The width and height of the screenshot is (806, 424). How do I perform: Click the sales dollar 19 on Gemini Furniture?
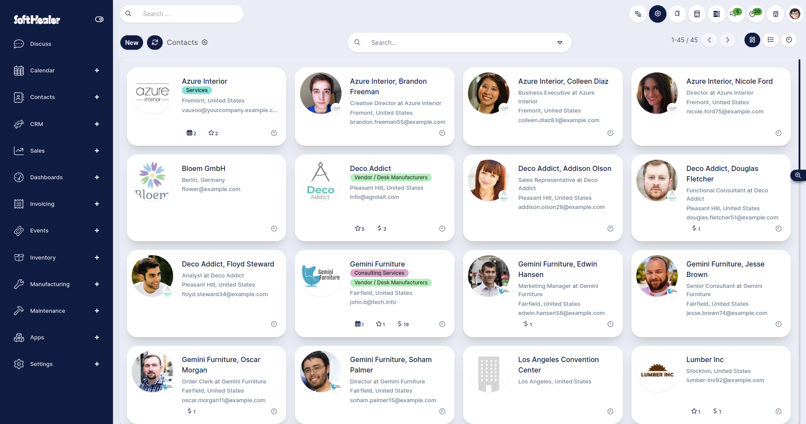tap(403, 324)
